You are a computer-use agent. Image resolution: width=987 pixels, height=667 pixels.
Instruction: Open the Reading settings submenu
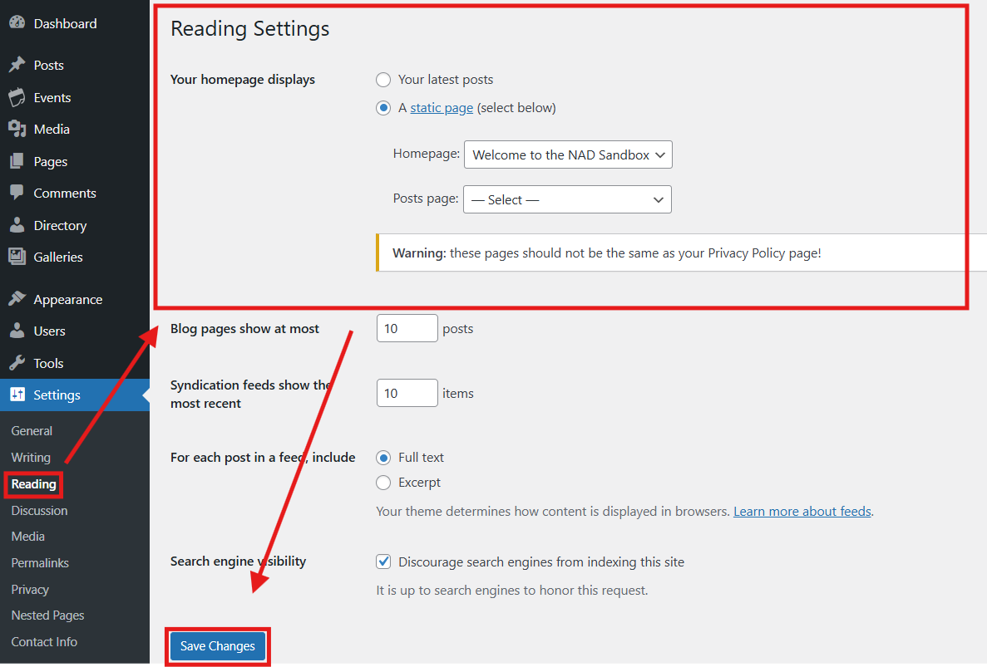pos(33,484)
